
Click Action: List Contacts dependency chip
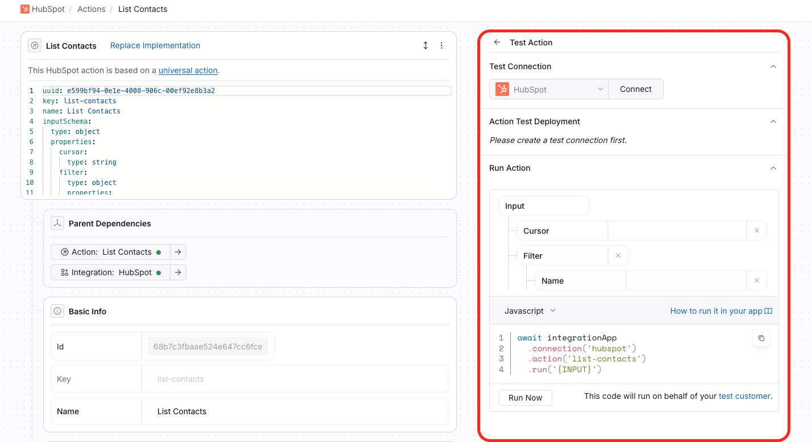coord(110,252)
